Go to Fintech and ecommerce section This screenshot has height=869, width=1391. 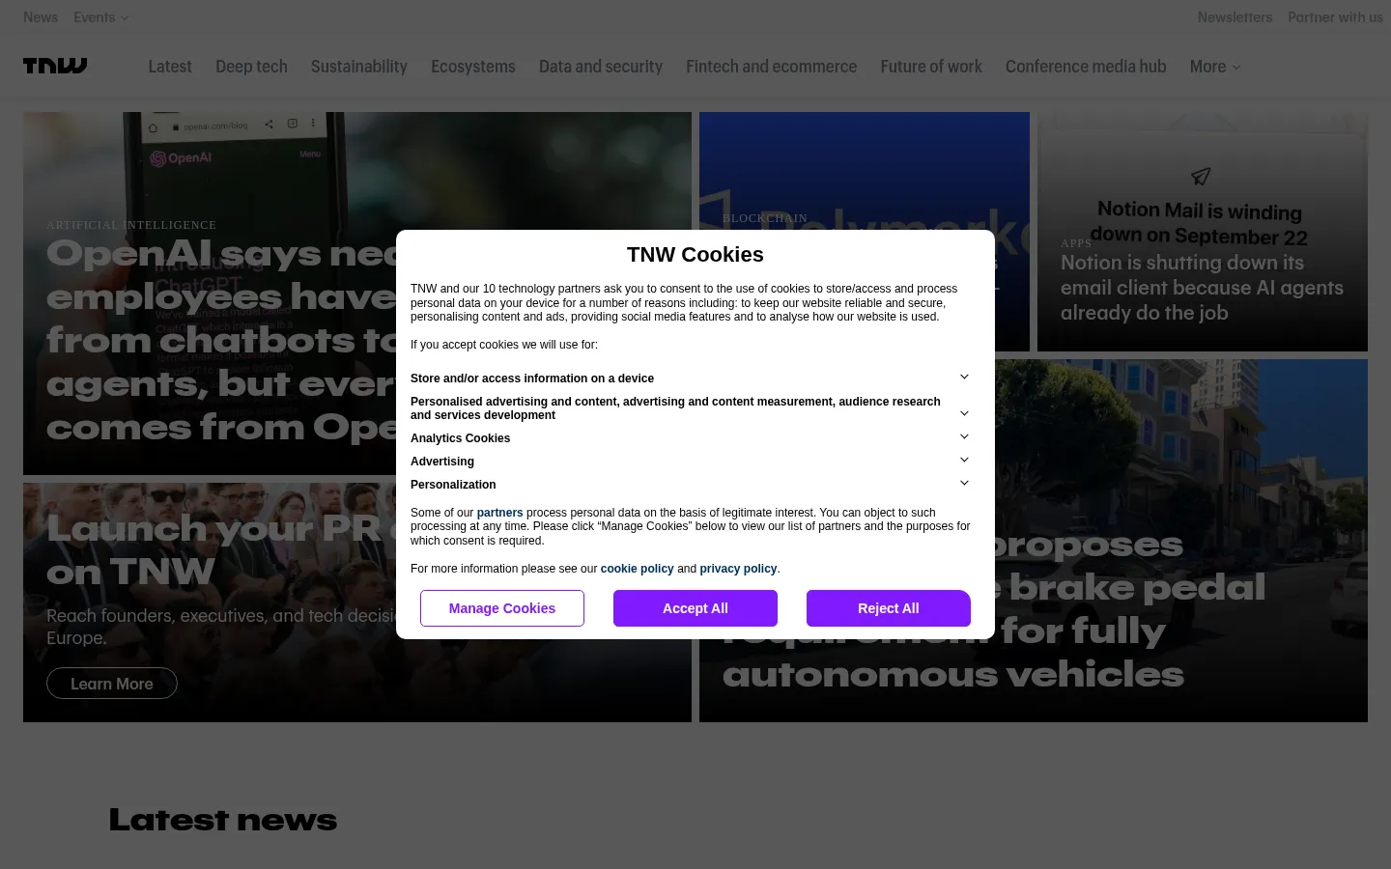point(771,67)
